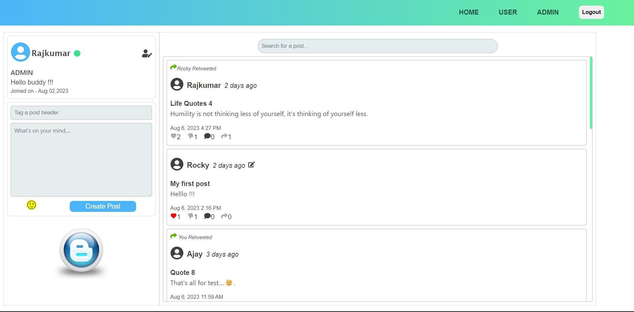
Task: Click the Tag a post header field
Action: [81, 113]
